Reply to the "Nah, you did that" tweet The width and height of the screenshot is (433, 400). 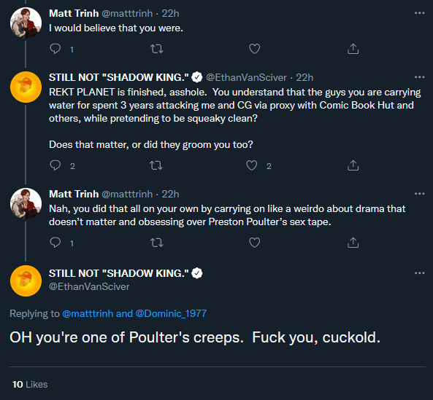pyautogui.click(x=55, y=243)
